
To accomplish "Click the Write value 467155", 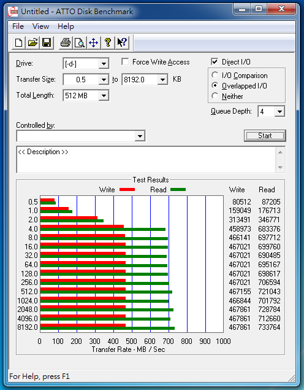I will (x=240, y=291).
